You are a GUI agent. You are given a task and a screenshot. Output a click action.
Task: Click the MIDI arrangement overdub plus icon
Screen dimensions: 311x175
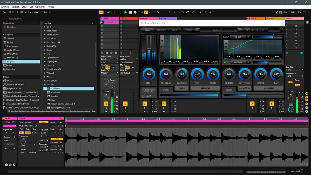point(142,12)
